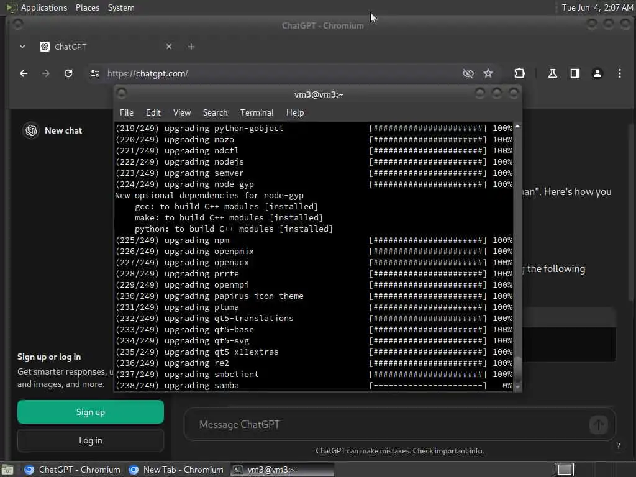Image resolution: width=636 pixels, height=477 pixels.
Task: Click the eye-slash tracking protection icon
Action: (468, 73)
